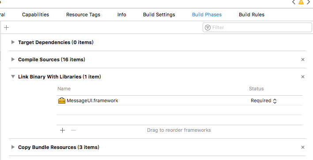Delete the Compile Sources phase
The height and width of the screenshot is (160, 313).
coord(303,60)
